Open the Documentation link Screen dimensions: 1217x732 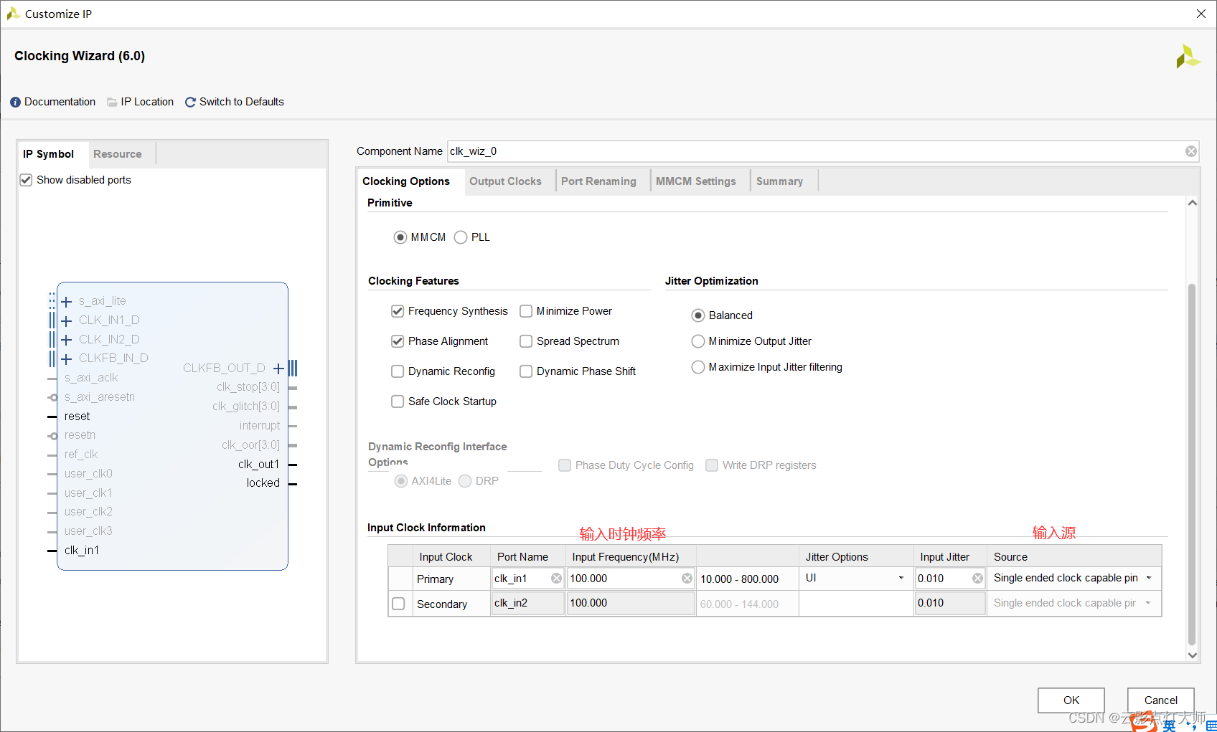coord(60,102)
